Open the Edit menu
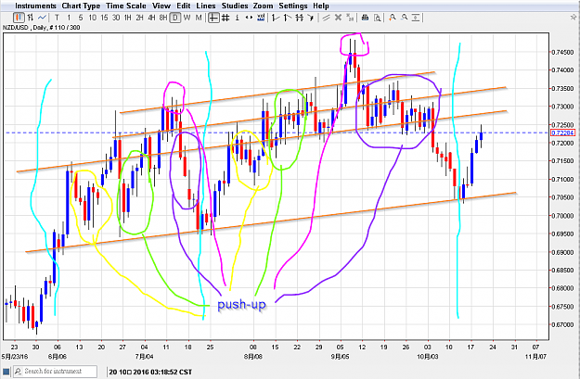 click(184, 6)
